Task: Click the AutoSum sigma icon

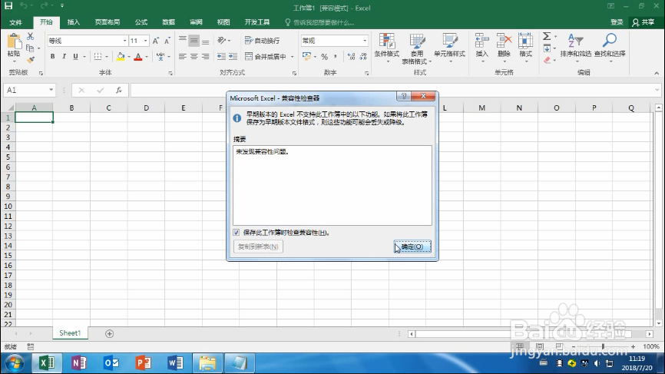Action: click(x=547, y=36)
